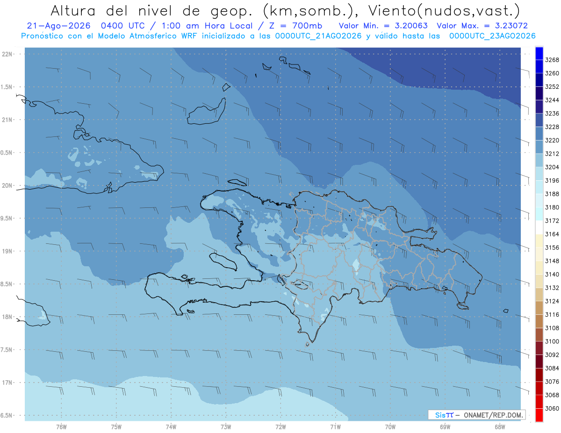Click the '75W' longitude label

point(116,426)
